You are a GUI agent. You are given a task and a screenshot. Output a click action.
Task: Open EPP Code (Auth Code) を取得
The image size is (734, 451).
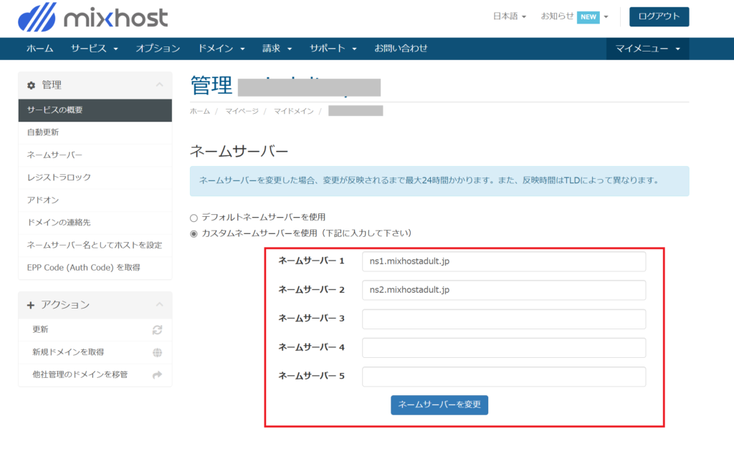coord(83,267)
